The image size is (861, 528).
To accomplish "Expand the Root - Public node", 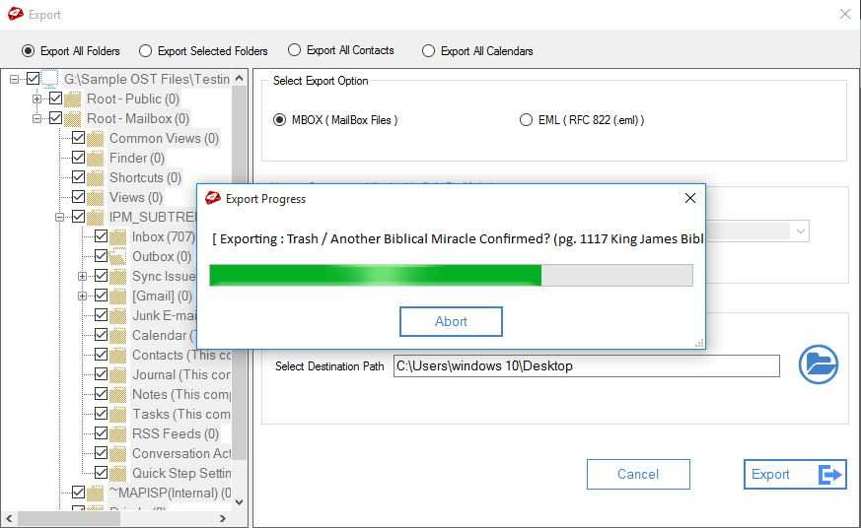I will [36, 99].
